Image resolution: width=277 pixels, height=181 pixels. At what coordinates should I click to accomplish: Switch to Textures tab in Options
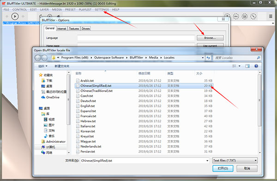click(74, 29)
